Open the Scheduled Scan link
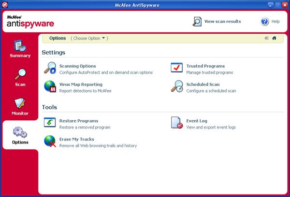The image size is (290, 197). [203, 84]
